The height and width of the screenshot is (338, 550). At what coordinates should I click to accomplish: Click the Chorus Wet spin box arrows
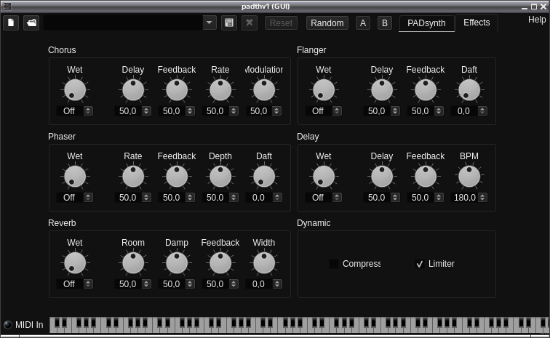point(88,110)
